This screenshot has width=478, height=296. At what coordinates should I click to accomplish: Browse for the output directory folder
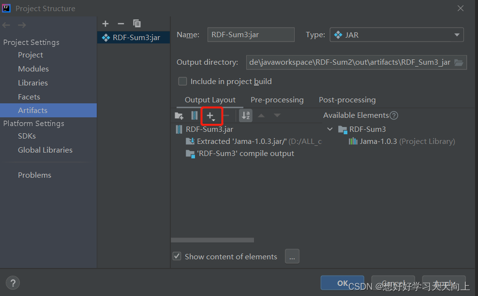pyautogui.click(x=459, y=62)
